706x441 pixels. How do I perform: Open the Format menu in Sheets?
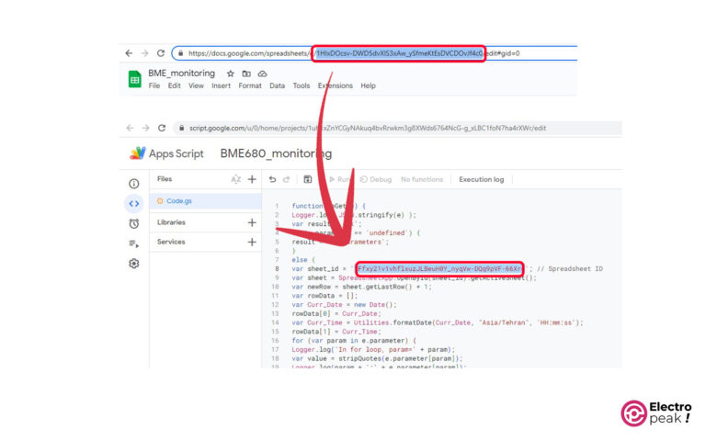point(250,85)
